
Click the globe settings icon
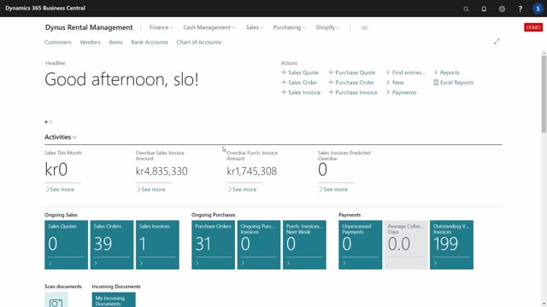click(x=502, y=9)
